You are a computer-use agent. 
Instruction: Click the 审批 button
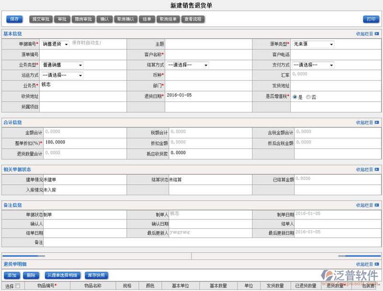pos(62,19)
